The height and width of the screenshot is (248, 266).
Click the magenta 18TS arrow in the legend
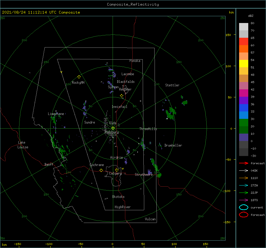tap(244, 200)
